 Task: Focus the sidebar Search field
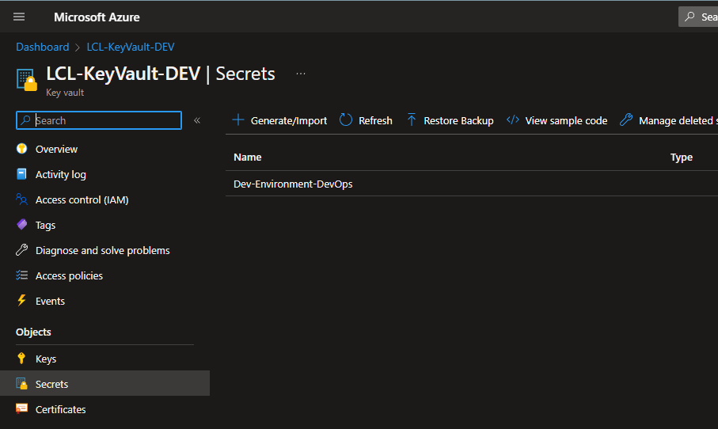coord(99,120)
